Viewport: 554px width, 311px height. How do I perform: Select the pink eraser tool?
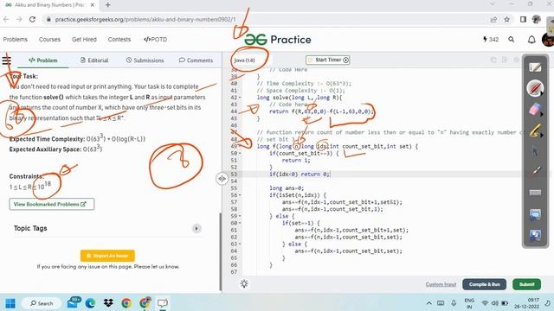pos(535,110)
